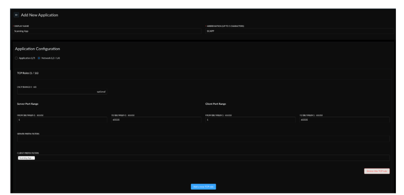Click the Server Port Range label

coord(27,104)
